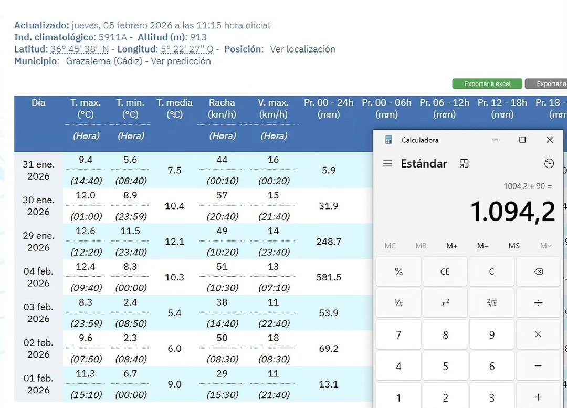567x408 pixels.
Task: Click the T. max. column header
Action: tap(86, 109)
